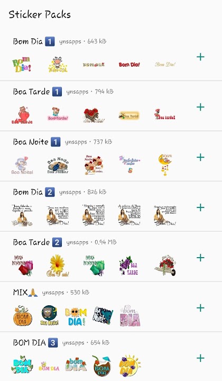222x381 pixels.
Task: Select the teddy bear heart Boa Tarde sticker
Action: pos(22,115)
